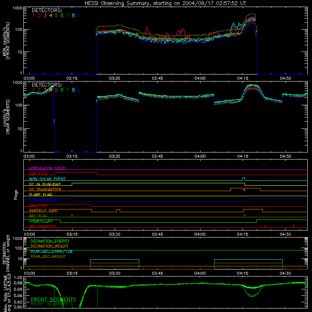Select detector 5 legend in front segments plot
Screen dimensions: 312x312
(56, 16)
